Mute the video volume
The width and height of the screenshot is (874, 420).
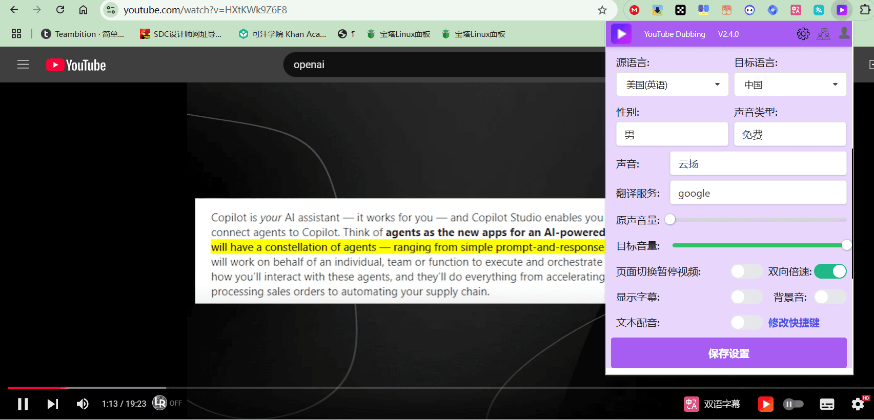pyautogui.click(x=83, y=404)
